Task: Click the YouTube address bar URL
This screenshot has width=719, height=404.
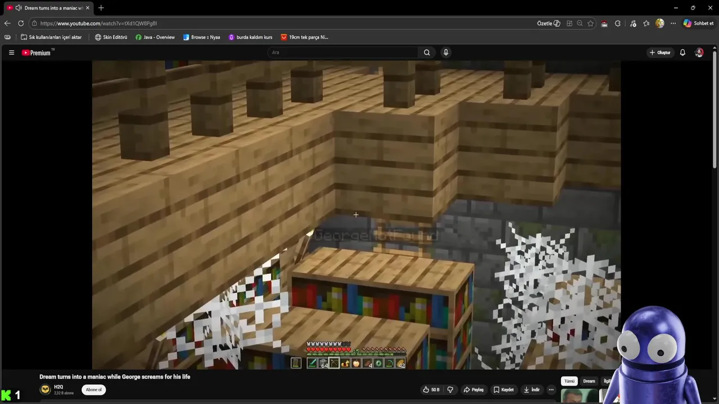Action: [x=98, y=24]
